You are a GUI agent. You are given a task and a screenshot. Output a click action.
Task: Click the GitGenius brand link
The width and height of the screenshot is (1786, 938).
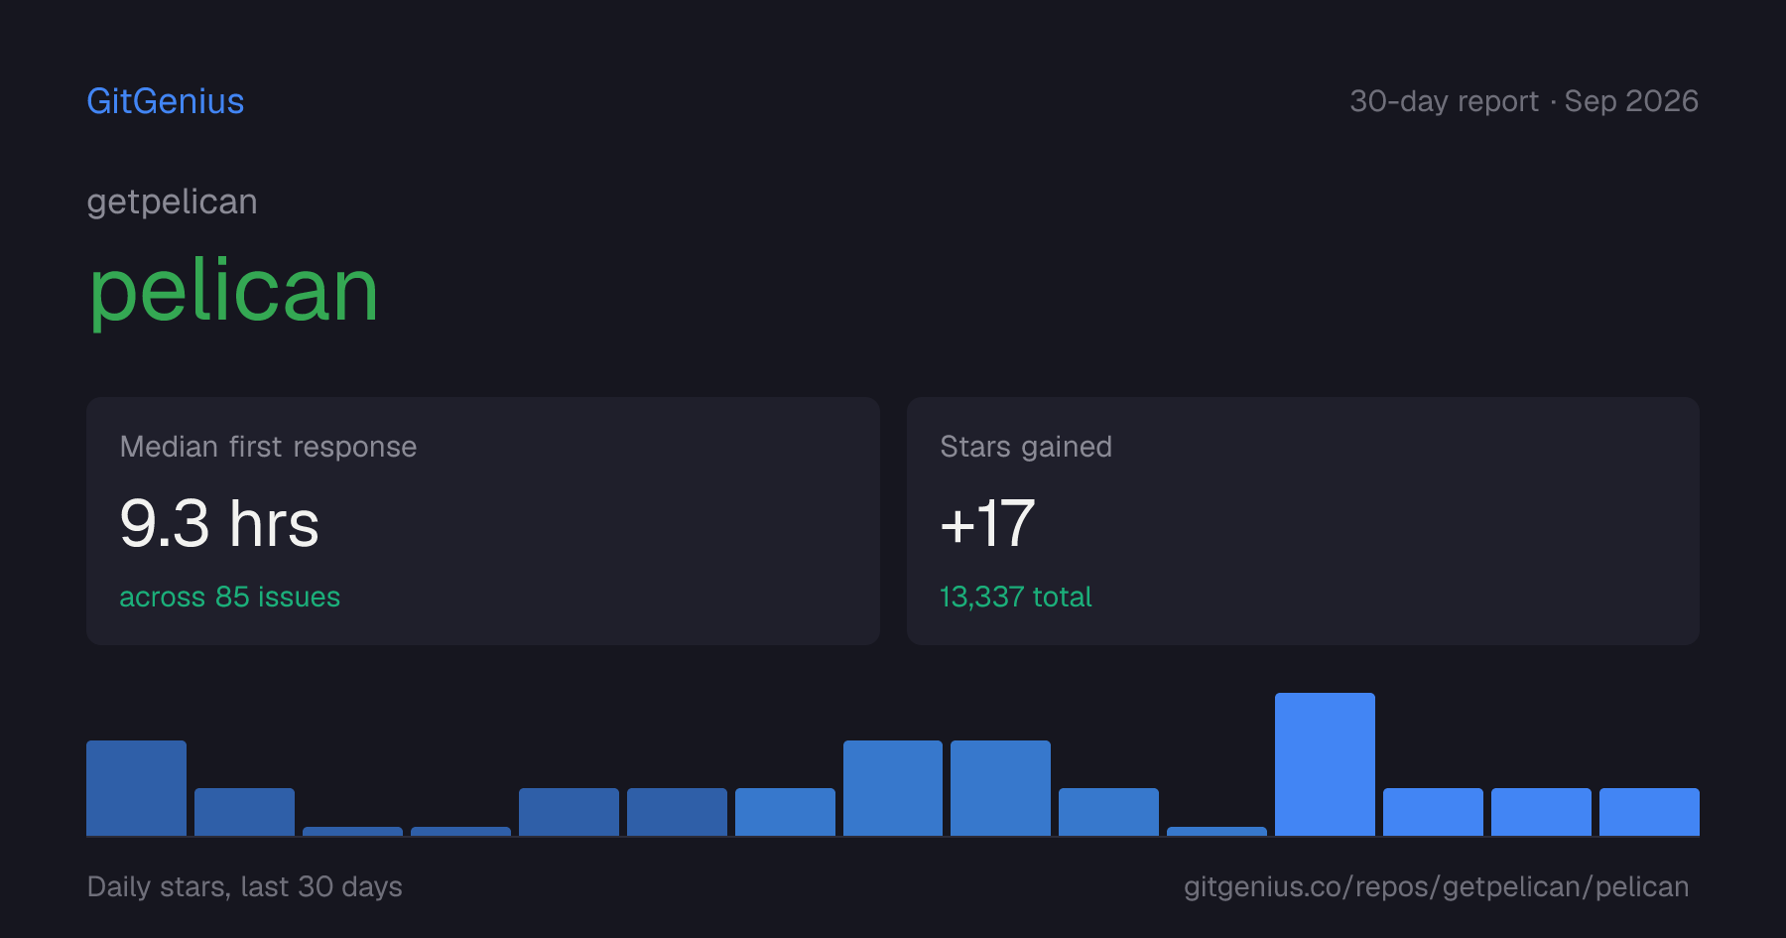(x=166, y=101)
